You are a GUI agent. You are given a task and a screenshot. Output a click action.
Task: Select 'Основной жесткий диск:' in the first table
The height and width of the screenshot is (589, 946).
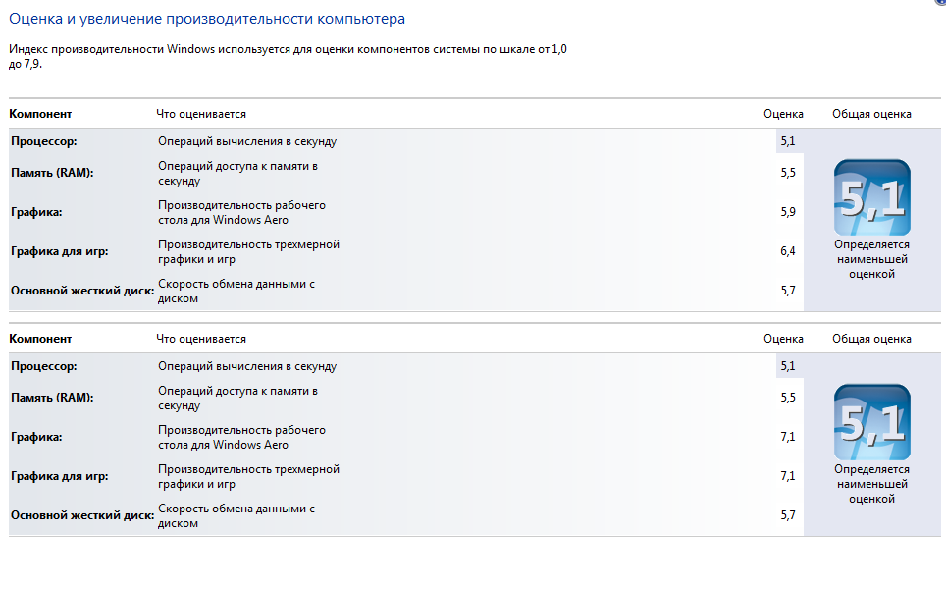pyautogui.click(x=82, y=291)
